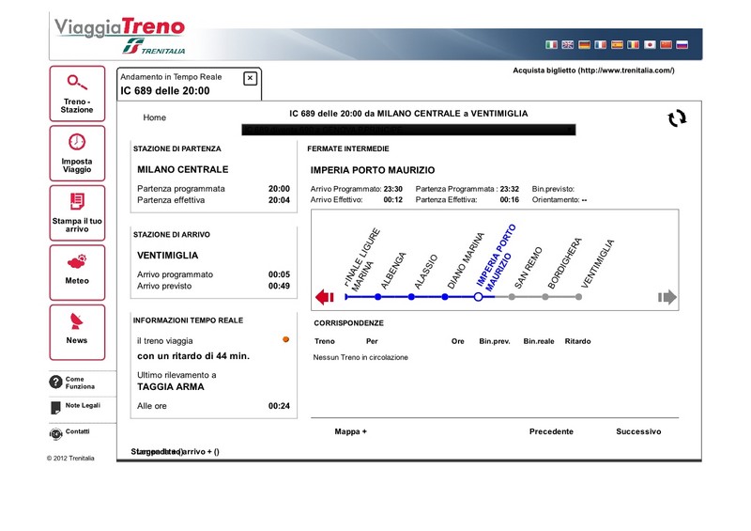Open the Meteo weather section
751x531 pixels.
coord(77,273)
